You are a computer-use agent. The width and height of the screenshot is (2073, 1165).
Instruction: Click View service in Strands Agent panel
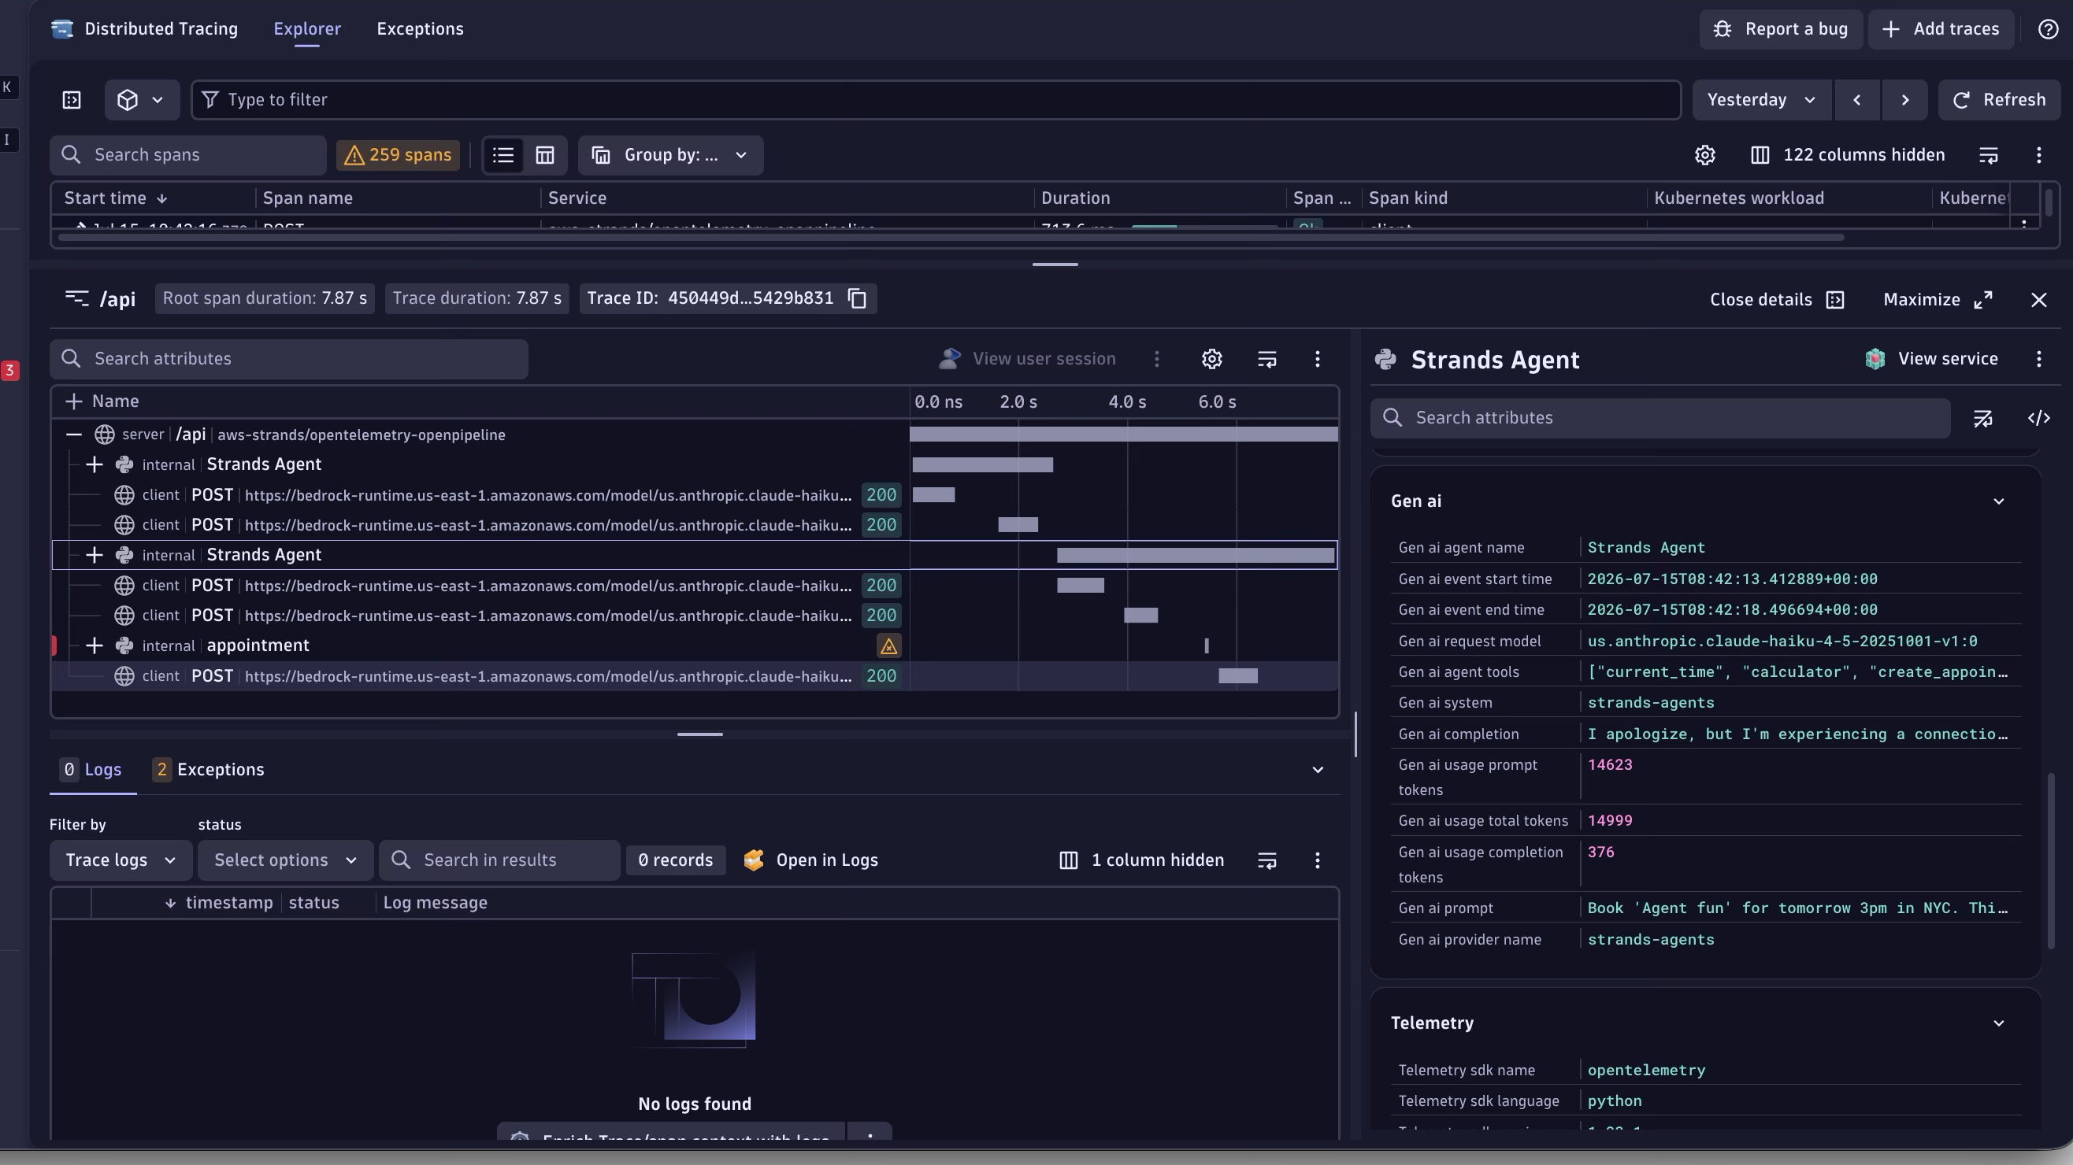pyautogui.click(x=1931, y=360)
